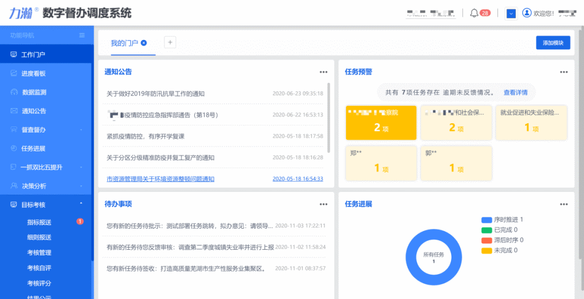This screenshot has height=299, width=584.
Task: Collapse the sidebar with the hamburger icon
Action: [82, 35]
